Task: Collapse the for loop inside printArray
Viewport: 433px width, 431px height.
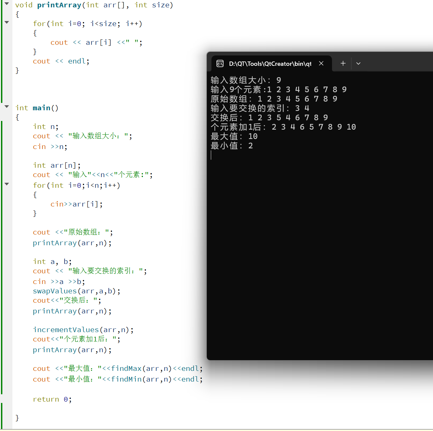Action: (6, 22)
